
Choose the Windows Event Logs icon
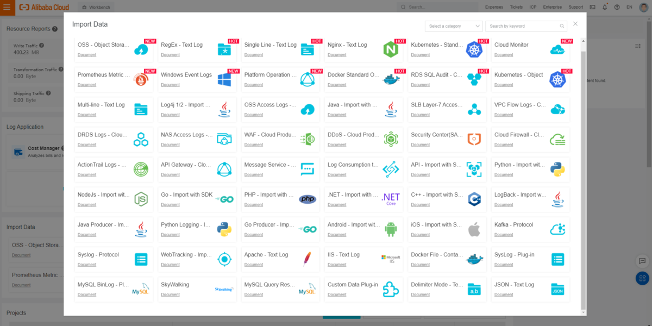pyautogui.click(x=224, y=79)
